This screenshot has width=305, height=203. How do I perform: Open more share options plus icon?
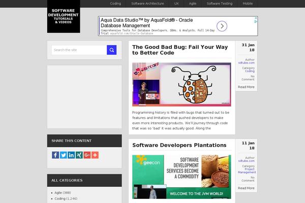click(95, 155)
